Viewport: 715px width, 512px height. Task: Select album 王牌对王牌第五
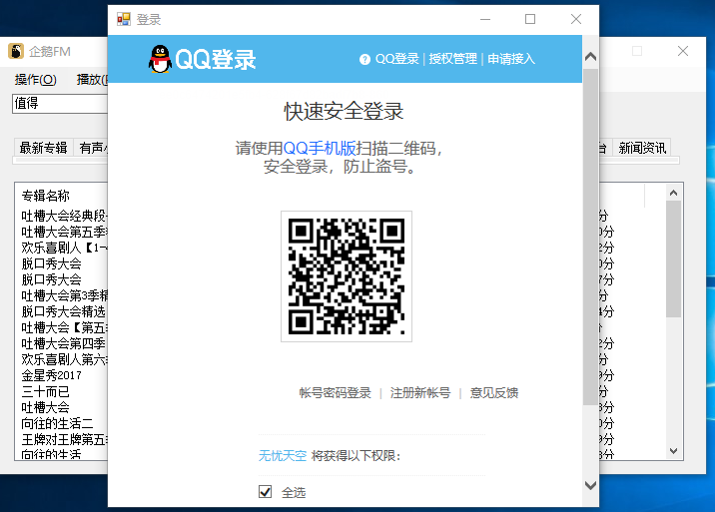(x=64, y=439)
